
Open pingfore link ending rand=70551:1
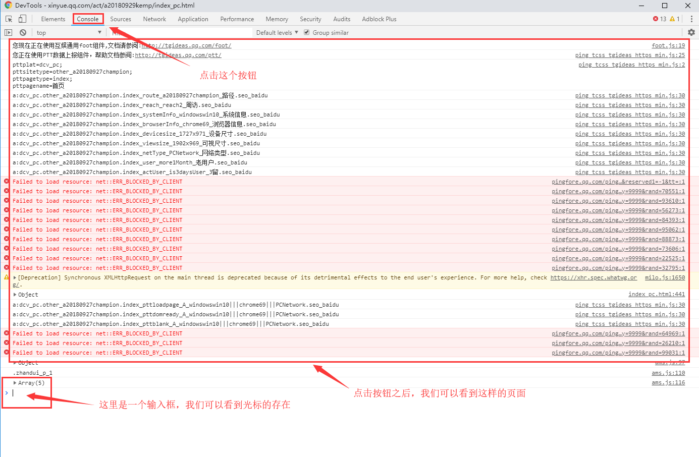[618, 191]
